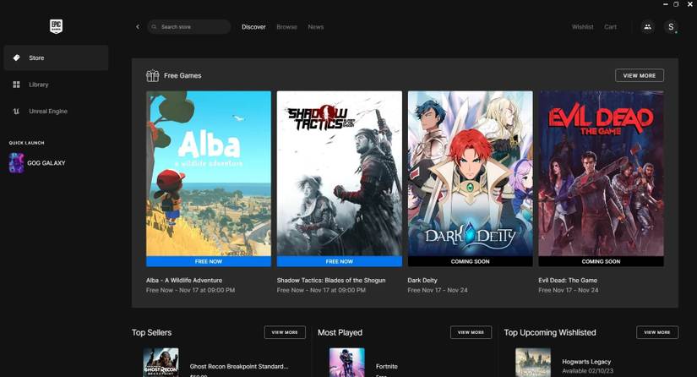Viewport: 697px width, 377px height.
Task: Click inside the Search store field
Action: point(193,27)
